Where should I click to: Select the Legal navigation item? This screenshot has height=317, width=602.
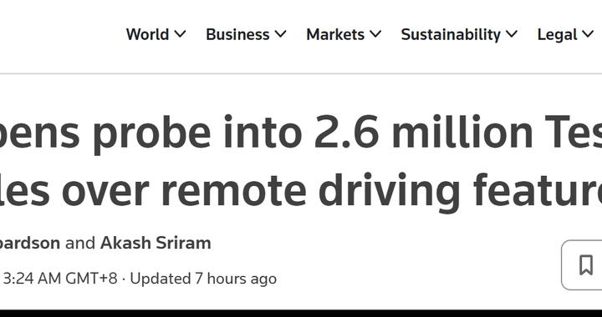pyautogui.click(x=557, y=34)
